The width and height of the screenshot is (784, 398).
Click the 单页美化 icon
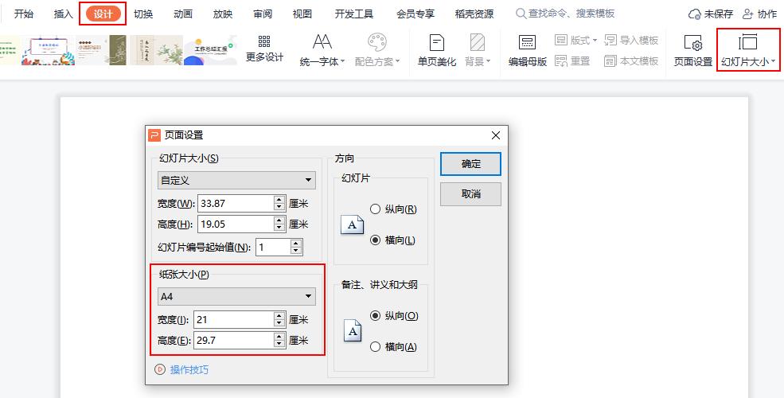coord(437,42)
